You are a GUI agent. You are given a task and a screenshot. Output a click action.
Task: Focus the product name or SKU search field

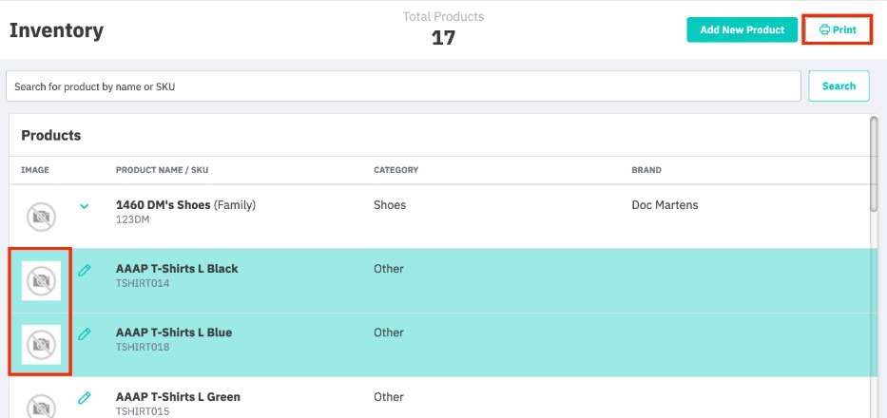click(403, 86)
